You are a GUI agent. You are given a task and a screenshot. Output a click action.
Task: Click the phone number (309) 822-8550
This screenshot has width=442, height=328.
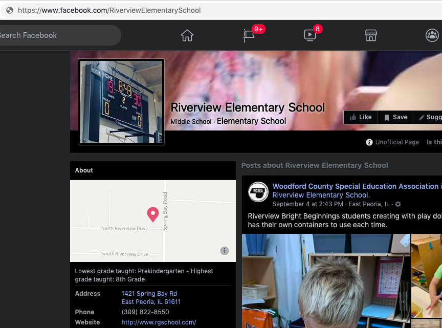(145, 312)
